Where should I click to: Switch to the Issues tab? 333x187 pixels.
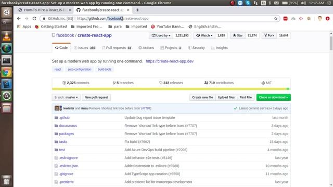(x=85, y=48)
